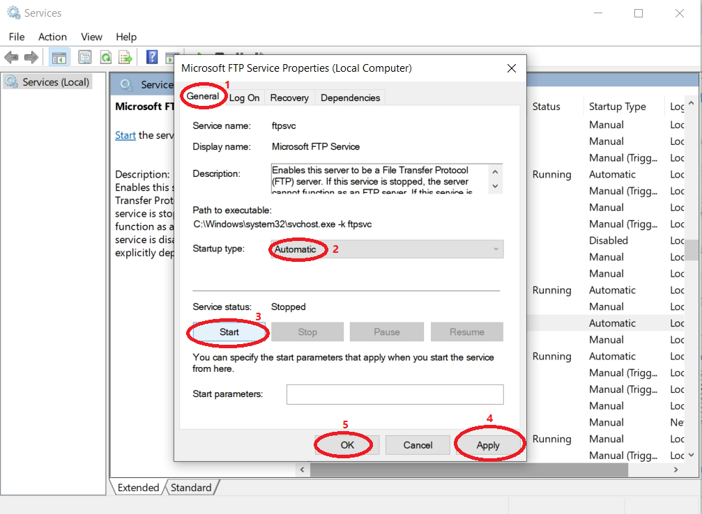Click the services list vertical scroll-up arrow

pos(692,103)
